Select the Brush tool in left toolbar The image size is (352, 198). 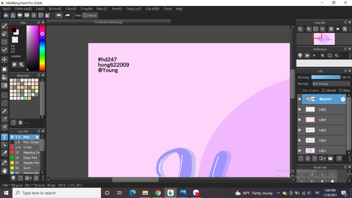[4, 26]
